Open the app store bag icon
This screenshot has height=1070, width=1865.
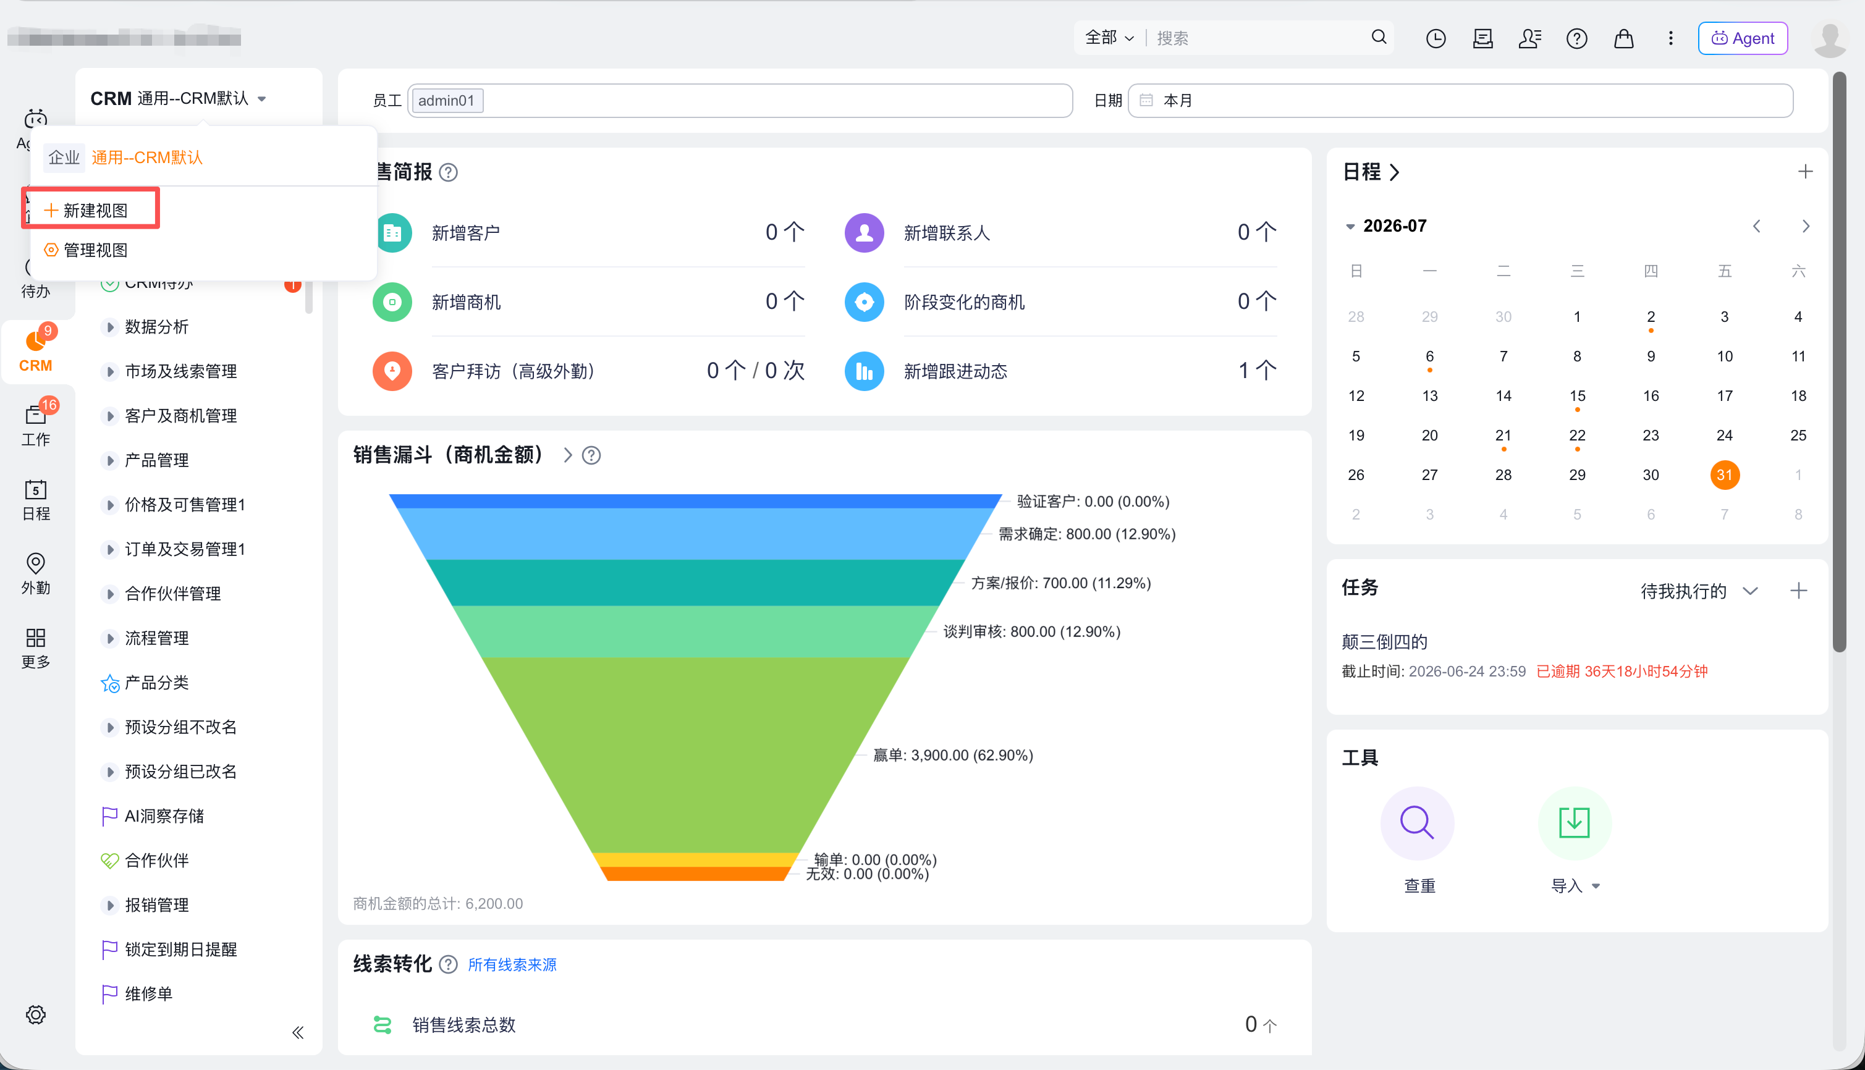click(1624, 38)
